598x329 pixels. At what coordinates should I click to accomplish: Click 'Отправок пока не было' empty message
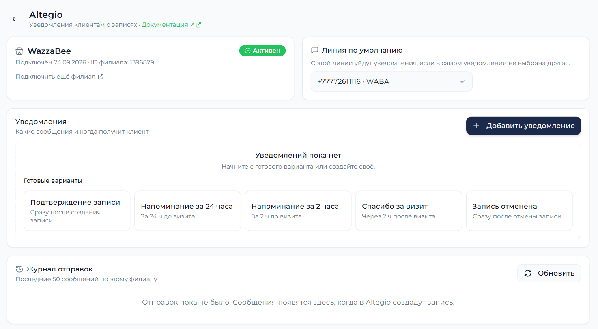tap(298, 302)
